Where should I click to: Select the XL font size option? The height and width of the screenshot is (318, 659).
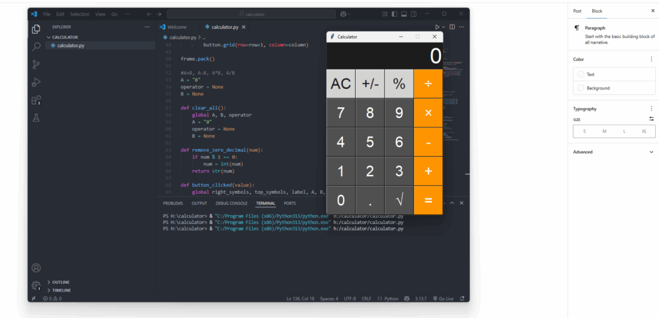[x=644, y=131]
